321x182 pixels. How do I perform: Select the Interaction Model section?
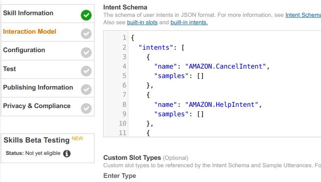tap(30, 32)
